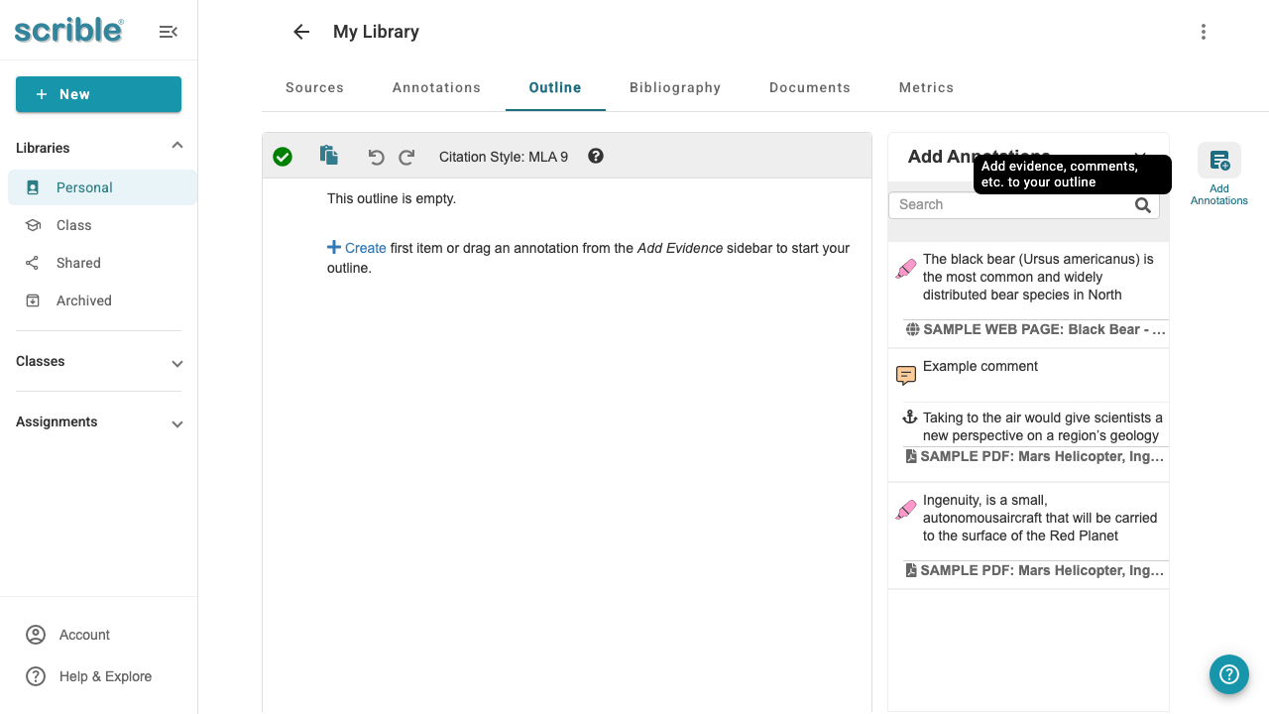Image resolution: width=1269 pixels, height=714 pixels.
Task: Click the annotation Search input field
Action: (x=1001, y=204)
